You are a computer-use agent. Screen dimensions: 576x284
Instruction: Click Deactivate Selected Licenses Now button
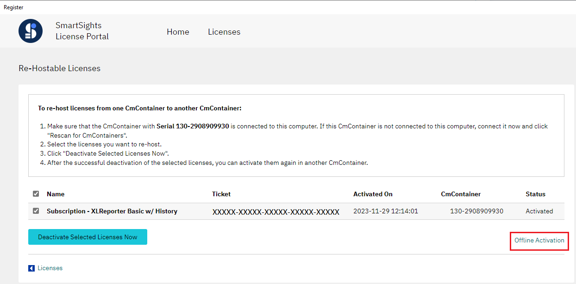point(88,237)
